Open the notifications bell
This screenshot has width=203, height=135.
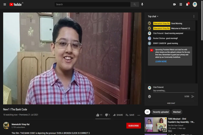187,5
